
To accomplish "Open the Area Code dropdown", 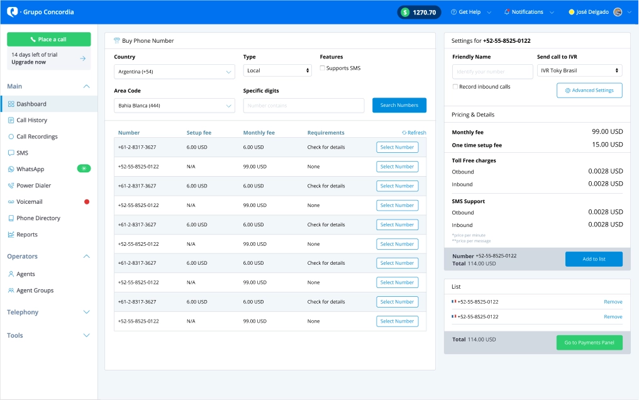I will pyautogui.click(x=174, y=106).
